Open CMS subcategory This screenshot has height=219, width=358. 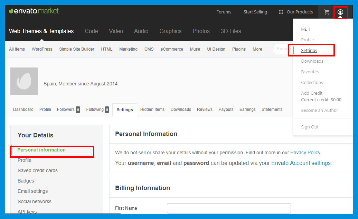pyautogui.click(x=149, y=49)
